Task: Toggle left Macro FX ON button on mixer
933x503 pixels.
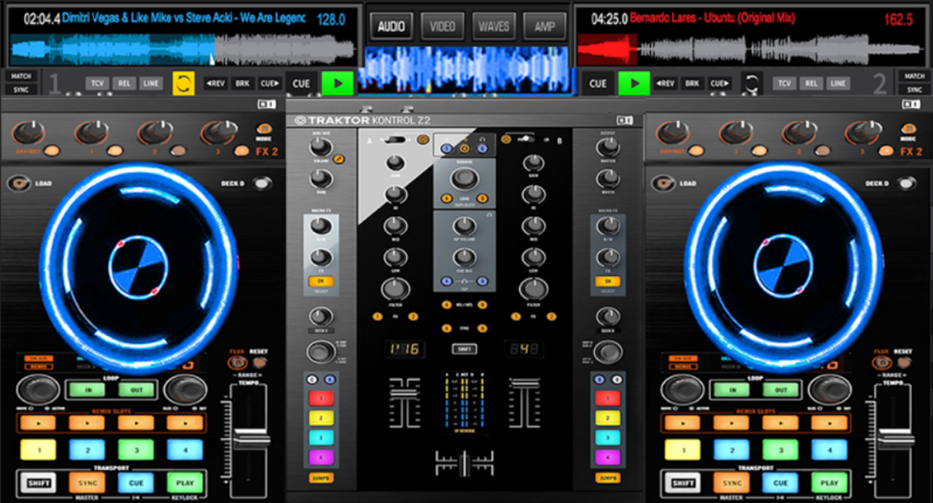Action: tap(321, 282)
